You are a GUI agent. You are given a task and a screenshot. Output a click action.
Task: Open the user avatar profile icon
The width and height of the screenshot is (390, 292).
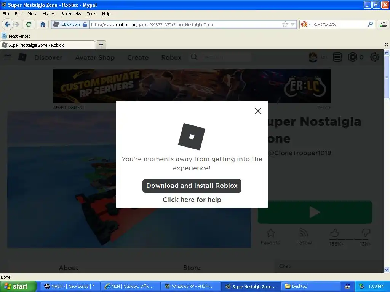tap(313, 57)
